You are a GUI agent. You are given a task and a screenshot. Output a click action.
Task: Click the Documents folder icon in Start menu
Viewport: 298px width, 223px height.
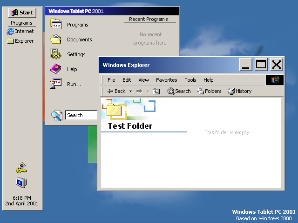(x=56, y=39)
